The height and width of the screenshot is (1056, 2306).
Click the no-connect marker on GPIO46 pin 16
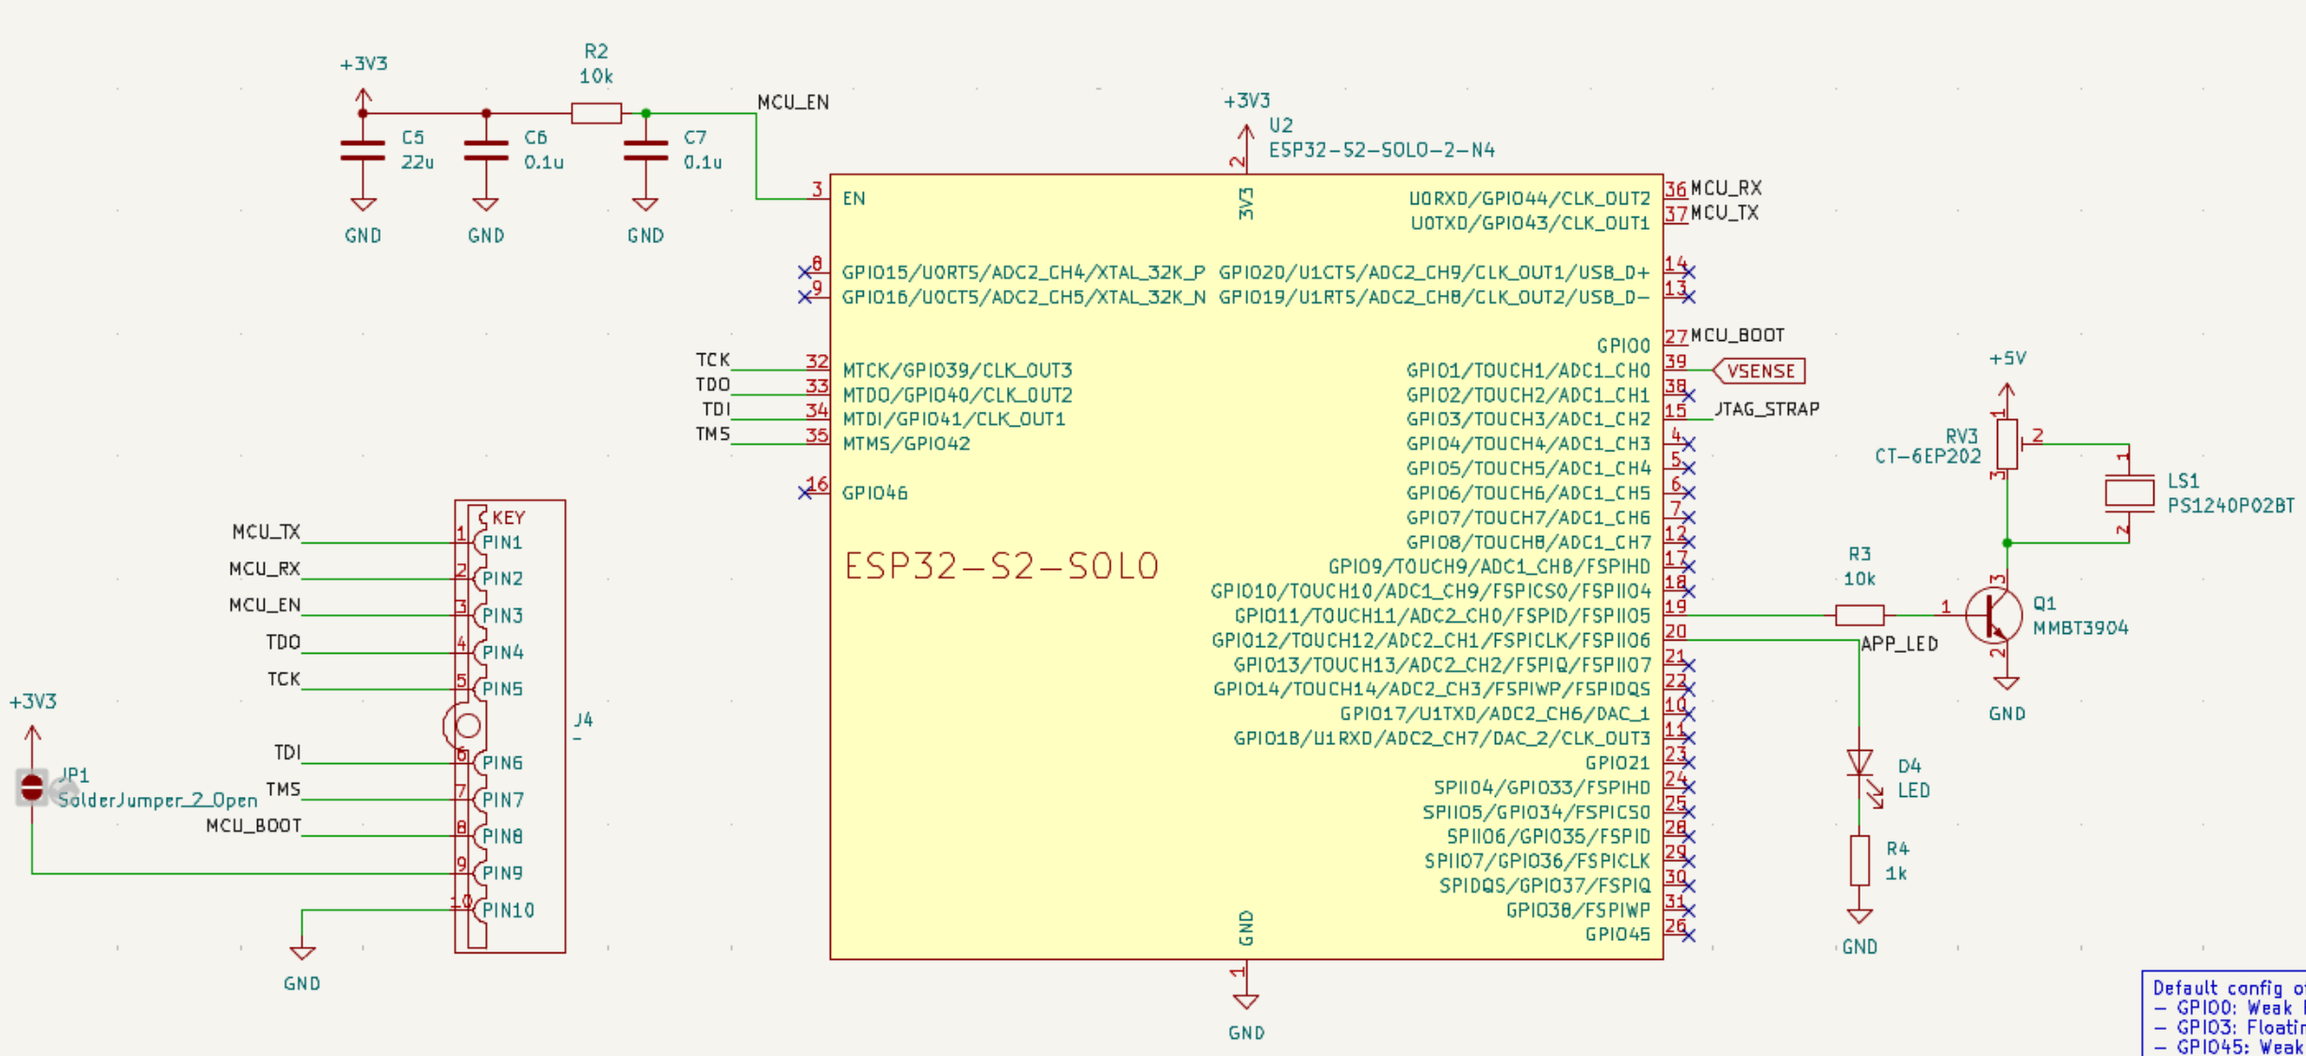[x=804, y=493]
